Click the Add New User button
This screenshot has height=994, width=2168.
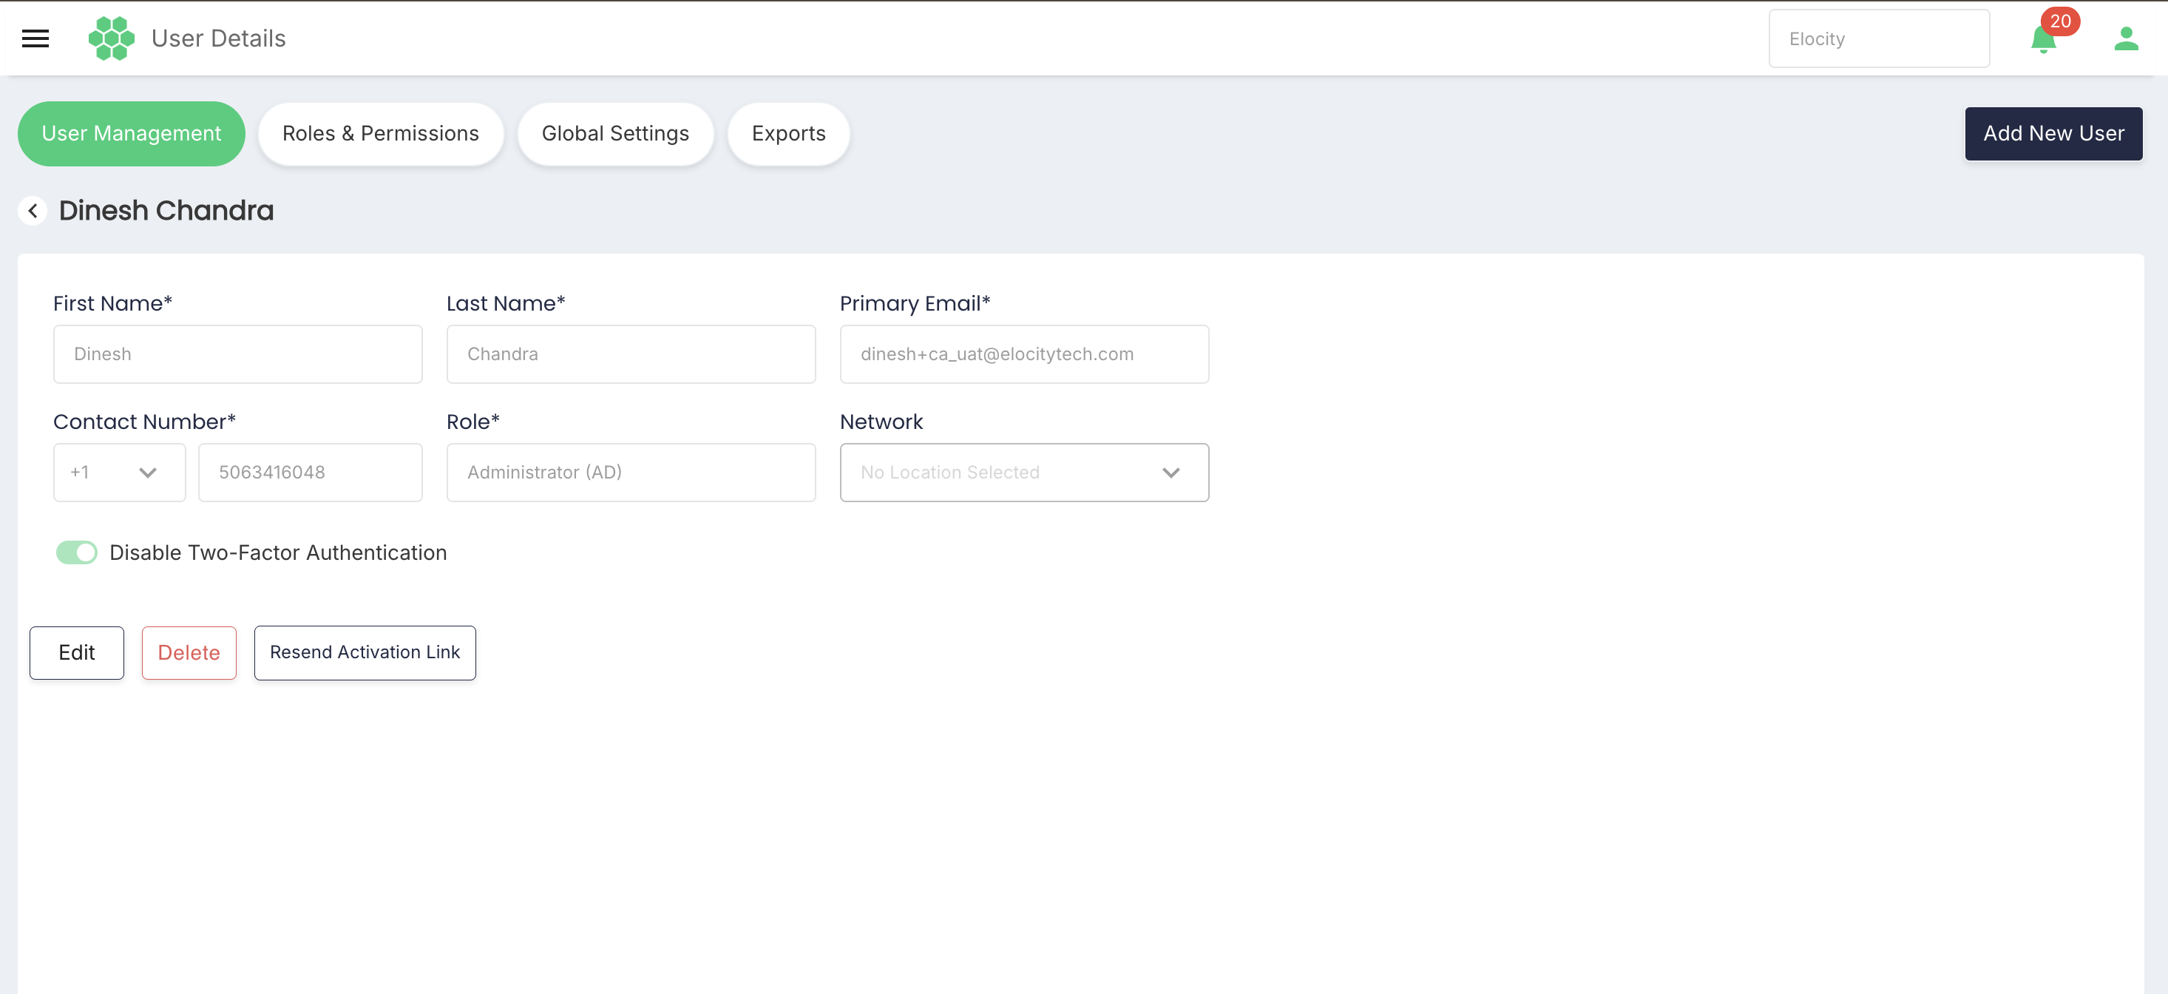tap(2053, 134)
